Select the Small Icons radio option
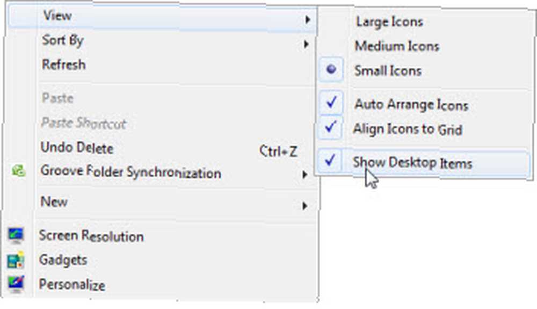This screenshot has width=537, height=309. [331, 70]
